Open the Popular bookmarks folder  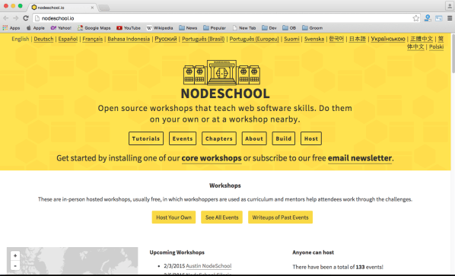click(x=215, y=28)
